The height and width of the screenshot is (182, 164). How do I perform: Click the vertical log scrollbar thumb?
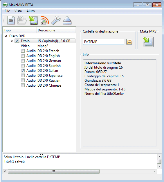159,161
